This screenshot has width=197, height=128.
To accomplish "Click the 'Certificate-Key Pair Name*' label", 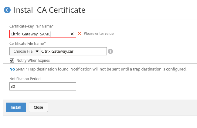I will click(x=32, y=26).
